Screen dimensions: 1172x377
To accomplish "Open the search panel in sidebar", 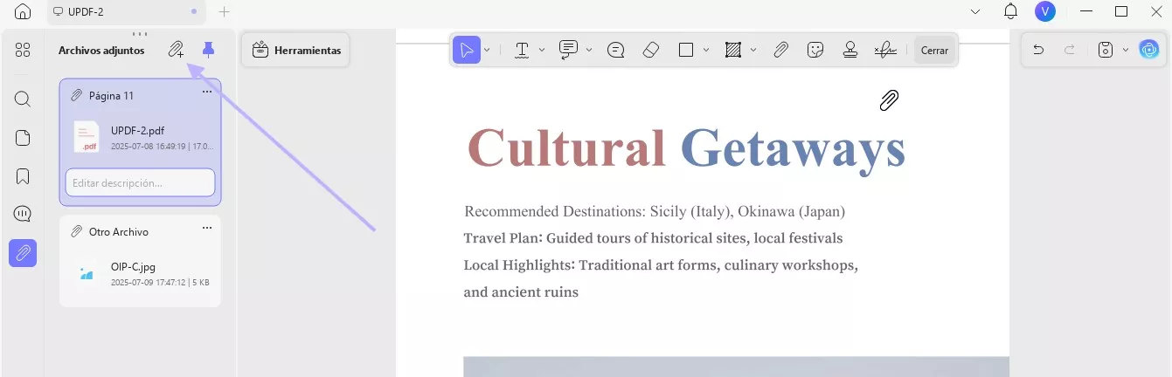I will pos(23,99).
